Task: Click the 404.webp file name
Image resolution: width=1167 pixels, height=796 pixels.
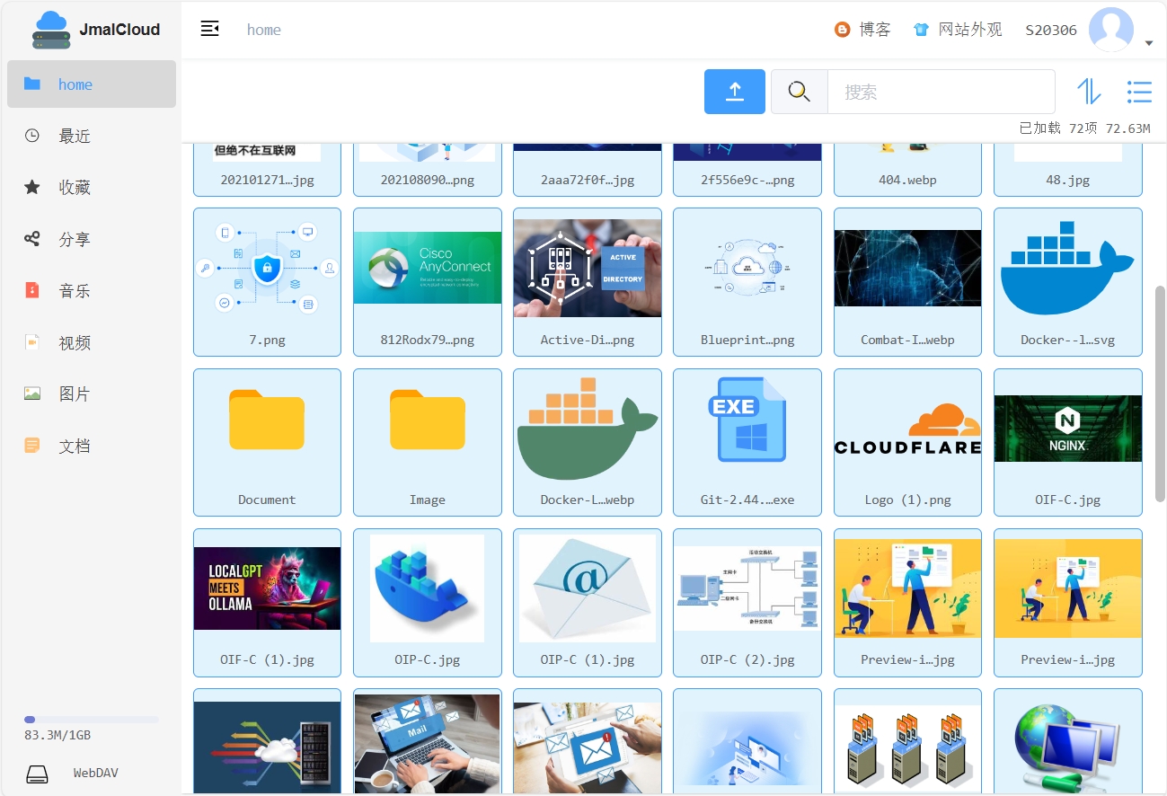Action: 907,180
